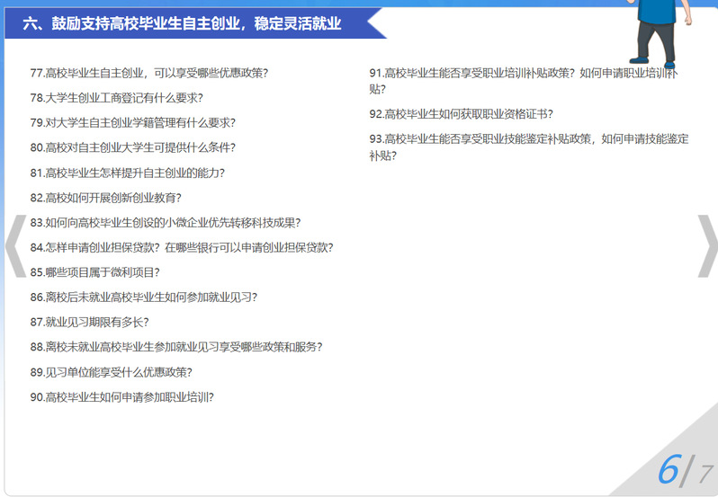View question 82 on innovation entrepreneurship education
Image resolution: width=718 pixels, height=497 pixels.
pyautogui.click(x=112, y=198)
